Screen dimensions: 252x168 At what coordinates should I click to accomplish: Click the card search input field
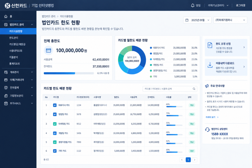tap(170, 89)
